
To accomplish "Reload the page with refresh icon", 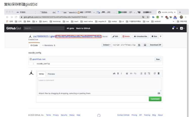I will coord(16,17).
